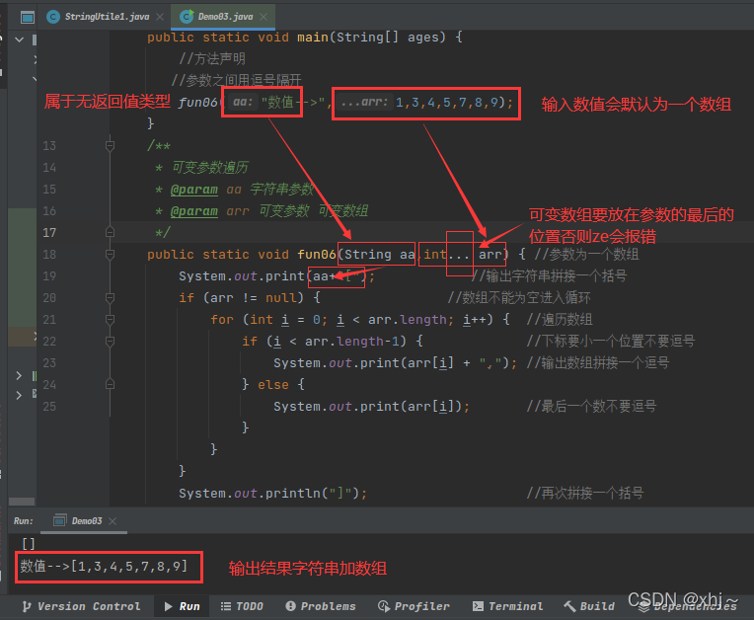Close the StringUtile1.java tab
Viewport: 754px width, 620px height.
click(x=160, y=17)
